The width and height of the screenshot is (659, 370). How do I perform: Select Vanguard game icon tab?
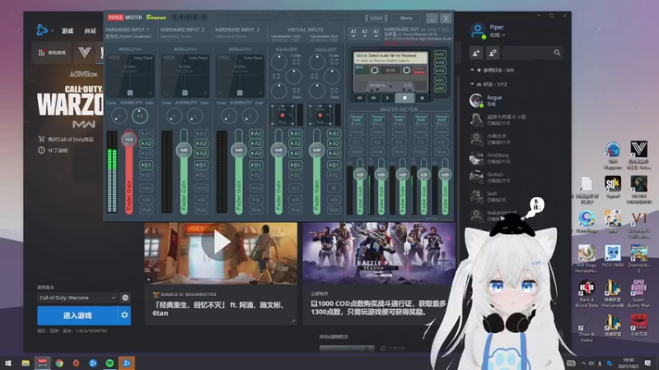(x=85, y=53)
